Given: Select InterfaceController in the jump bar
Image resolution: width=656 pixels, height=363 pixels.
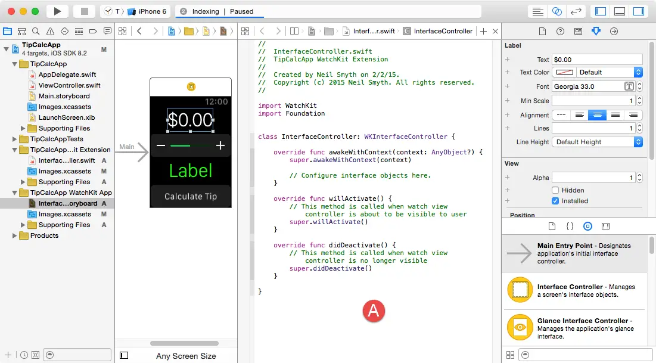Looking at the screenshot, I should [443, 31].
